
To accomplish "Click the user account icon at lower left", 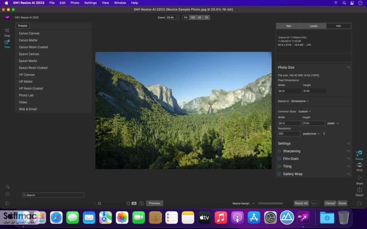I will (x=8, y=187).
